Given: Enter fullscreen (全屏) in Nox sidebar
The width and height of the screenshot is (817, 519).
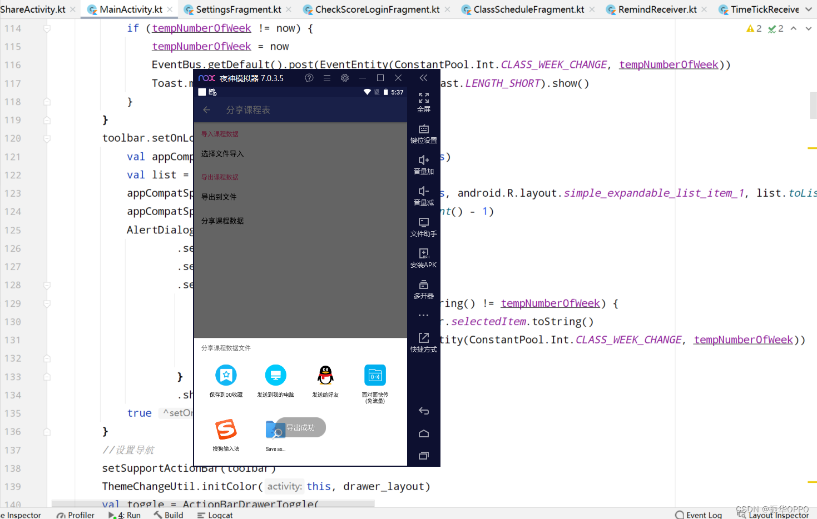Looking at the screenshot, I should pos(423,102).
